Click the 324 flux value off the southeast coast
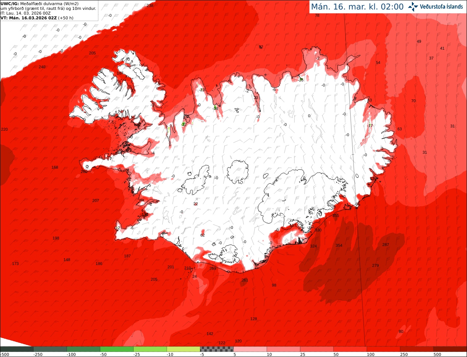The height and width of the screenshot is (357, 467). pyautogui.click(x=313, y=246)
